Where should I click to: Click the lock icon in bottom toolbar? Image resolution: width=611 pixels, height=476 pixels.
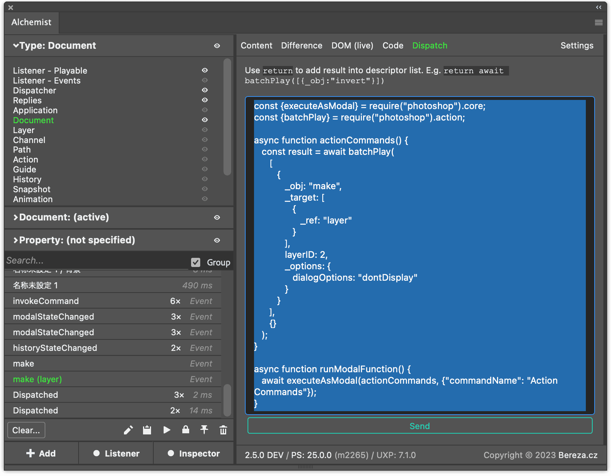click(186, 430)
